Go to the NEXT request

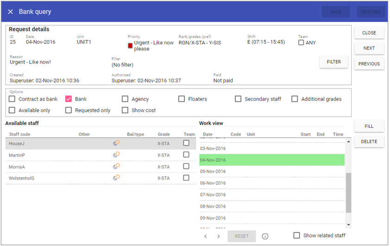[x=369, y=48]
